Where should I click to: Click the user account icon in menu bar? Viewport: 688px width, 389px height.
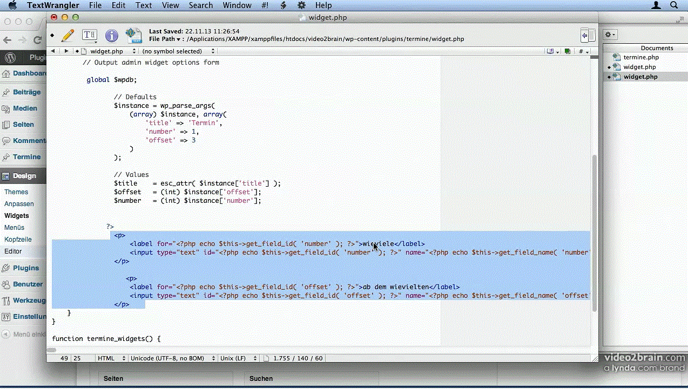[x=656, y=5]
